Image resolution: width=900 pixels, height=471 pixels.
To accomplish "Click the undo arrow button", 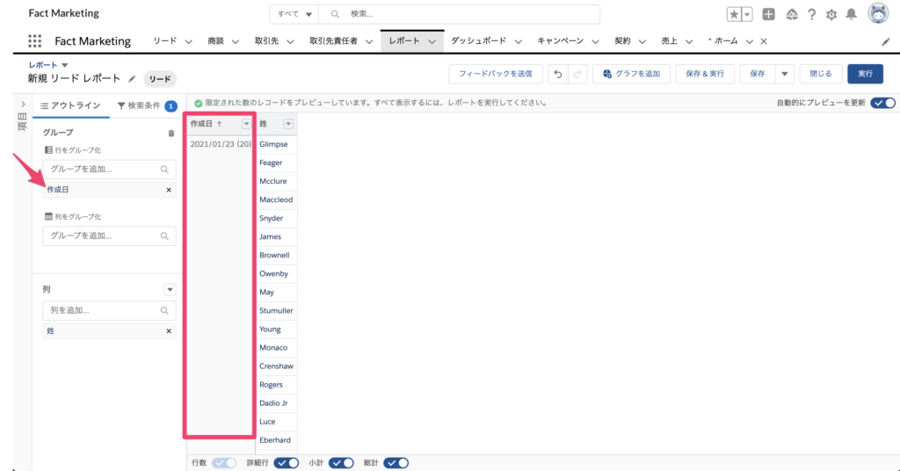I will (x=557, y=74).
